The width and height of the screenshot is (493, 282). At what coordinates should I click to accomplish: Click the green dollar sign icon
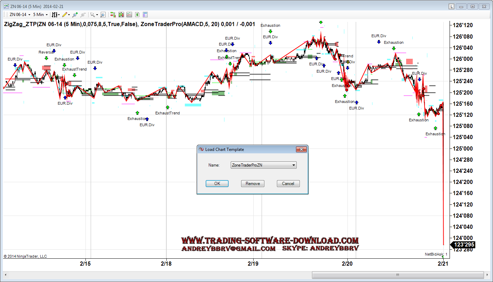[137, 15]
